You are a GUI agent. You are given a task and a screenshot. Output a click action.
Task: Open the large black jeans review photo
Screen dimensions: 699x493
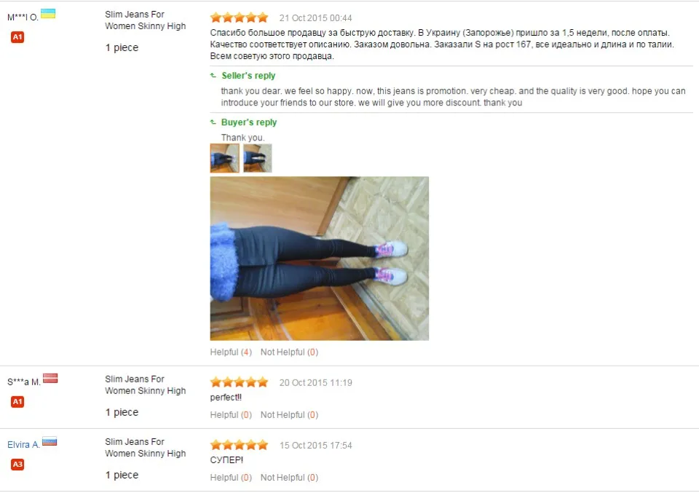click(319, 259)
